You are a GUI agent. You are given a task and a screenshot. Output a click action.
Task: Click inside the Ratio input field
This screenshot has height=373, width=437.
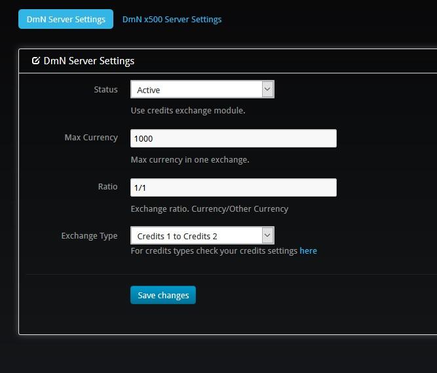(x=233, y=187)
